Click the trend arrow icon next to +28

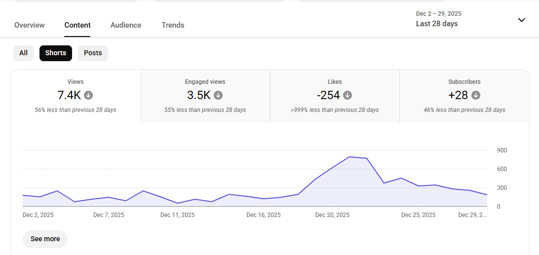[x=476, y=95]
